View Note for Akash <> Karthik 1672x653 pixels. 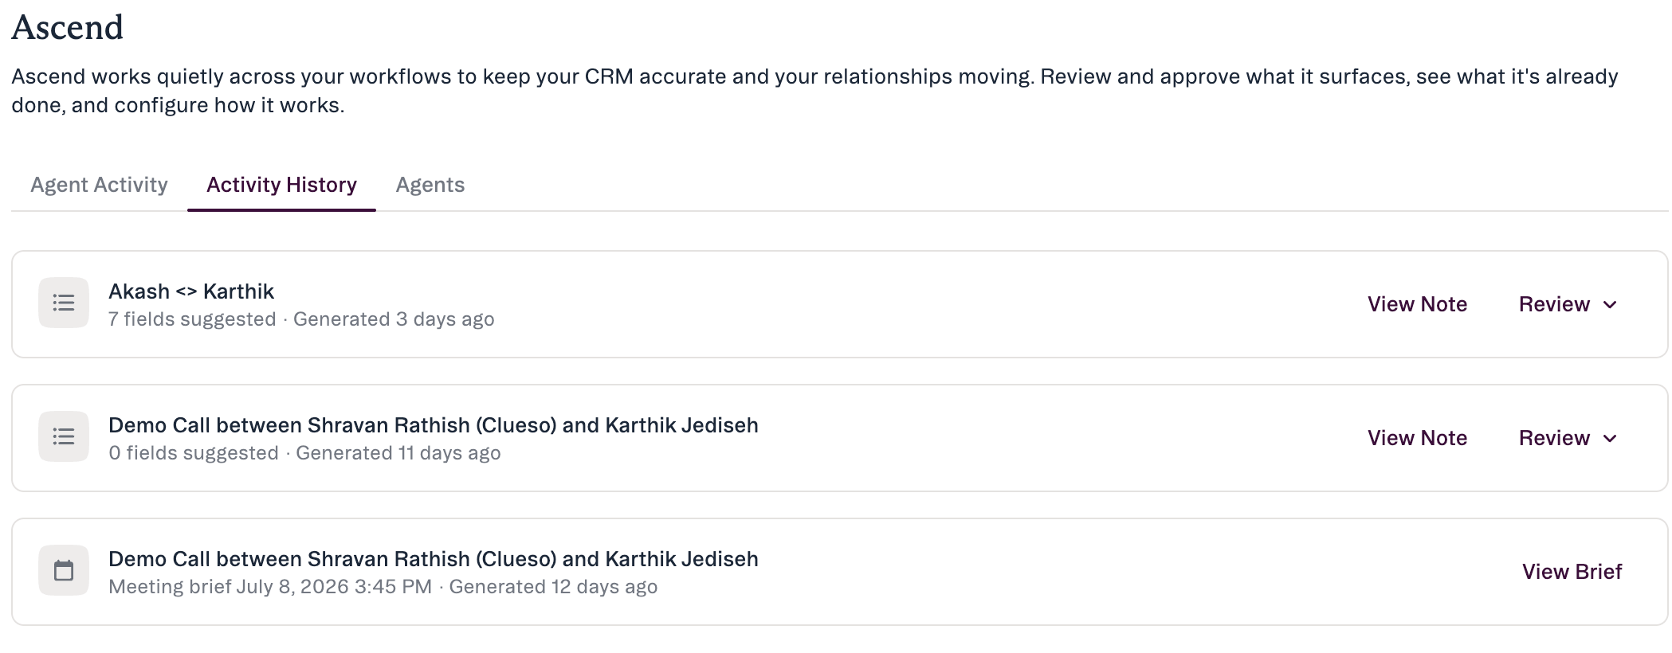[1417, 304]
